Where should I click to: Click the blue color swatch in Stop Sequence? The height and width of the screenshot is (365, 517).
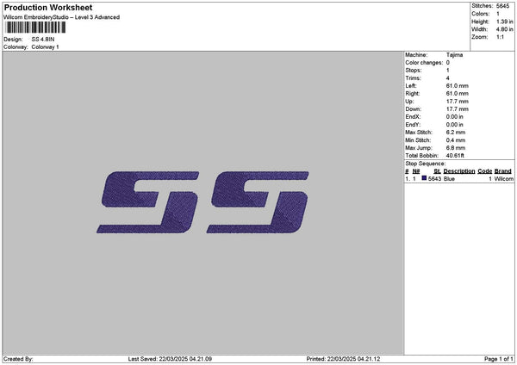424,179
